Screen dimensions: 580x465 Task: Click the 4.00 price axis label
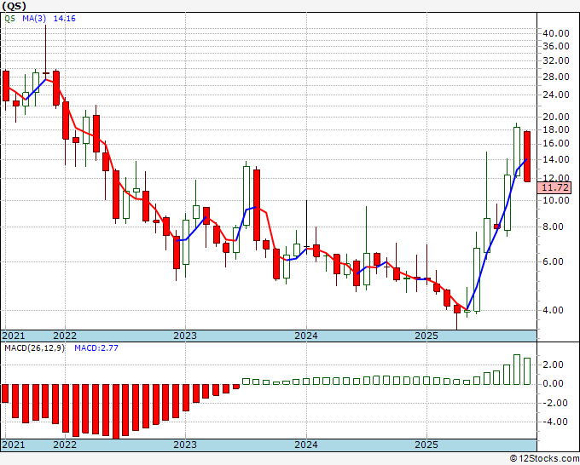(553, 310)
